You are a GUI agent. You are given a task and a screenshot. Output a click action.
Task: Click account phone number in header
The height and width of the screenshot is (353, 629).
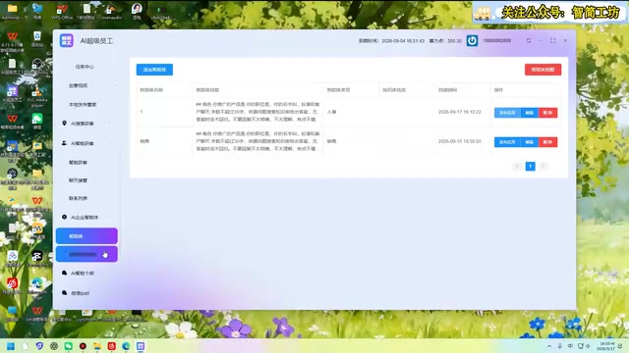point(497,40)
